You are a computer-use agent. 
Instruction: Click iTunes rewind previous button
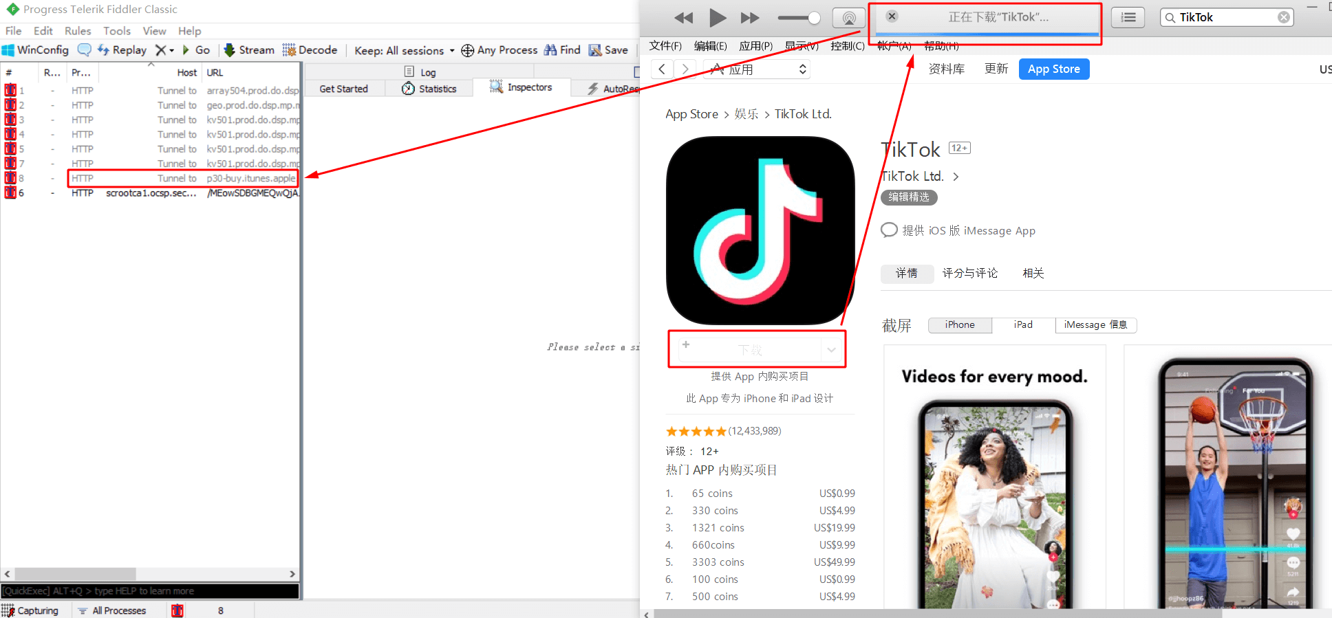pyautogui.click(x=684, y=18)
